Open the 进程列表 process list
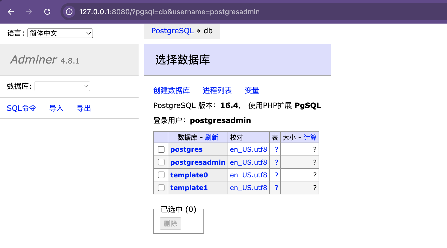The height and width of the screenshot is (248, 447). (217, 90)
